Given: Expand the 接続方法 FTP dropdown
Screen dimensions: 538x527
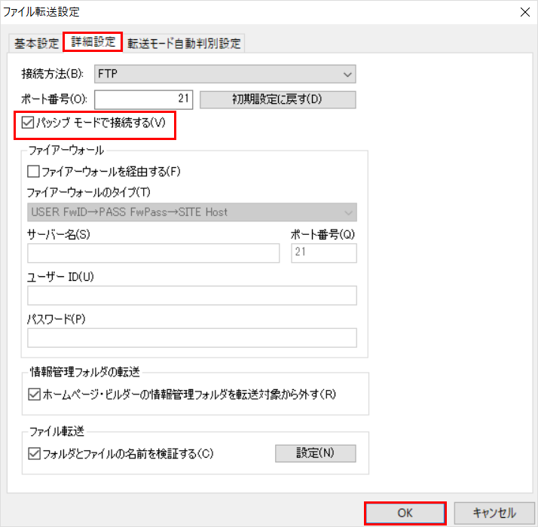Looking at the screenshot, I should pos(225,75).
